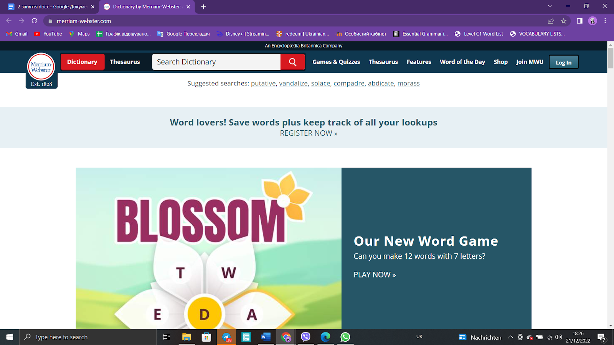Open the browser side panel icon
Image resolution: width=614 pixels, height=345 pixels.
(x=579, y=21)
